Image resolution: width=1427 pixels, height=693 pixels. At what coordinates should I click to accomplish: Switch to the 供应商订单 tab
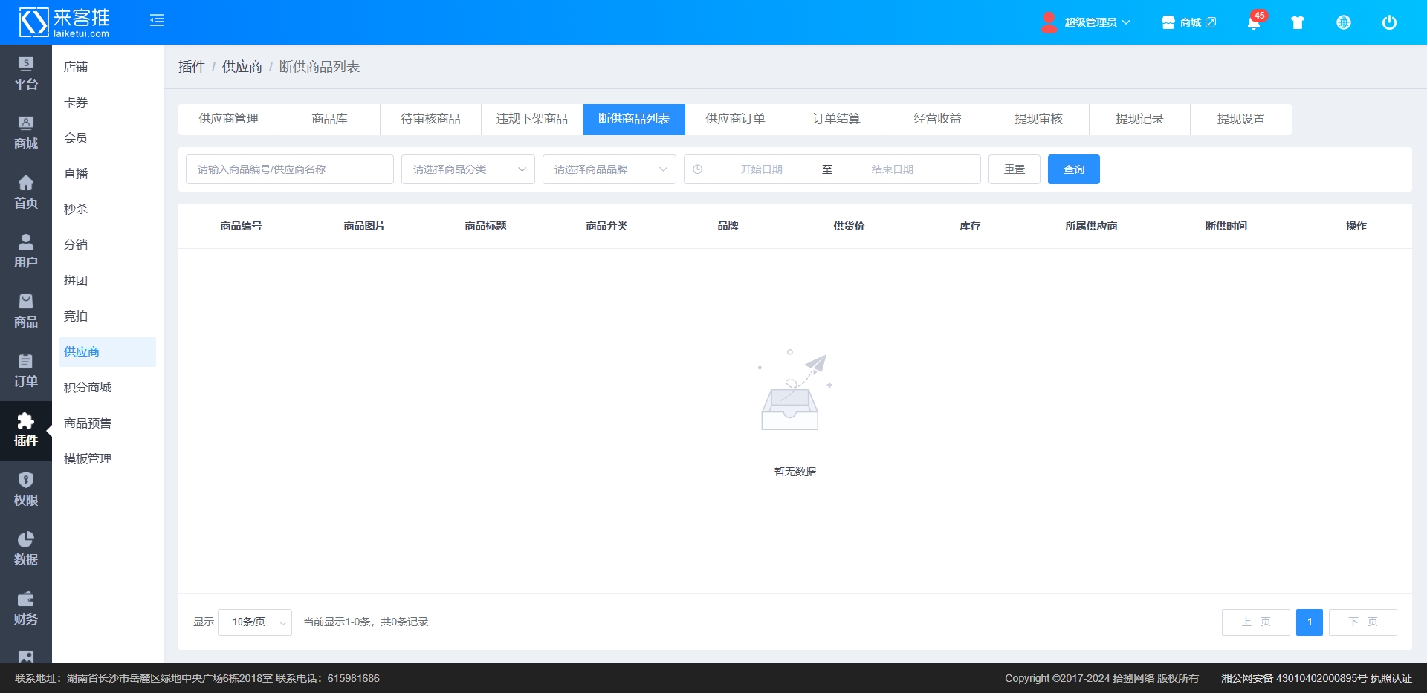(x=735, y=119)
